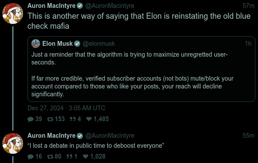Click the @AuronMacintyre handle on first tweet
This screenshot has width=258, height=163.
coord(110,6)
